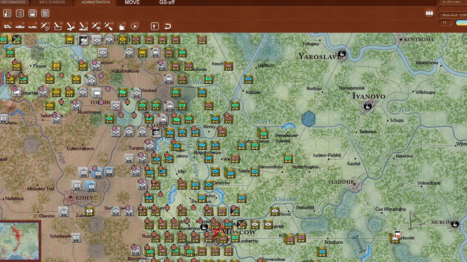Screen dimensions: 467x262
Task: Select the F11 explosion icon mode
Action: pyautogui.click(x=122, y=26)
